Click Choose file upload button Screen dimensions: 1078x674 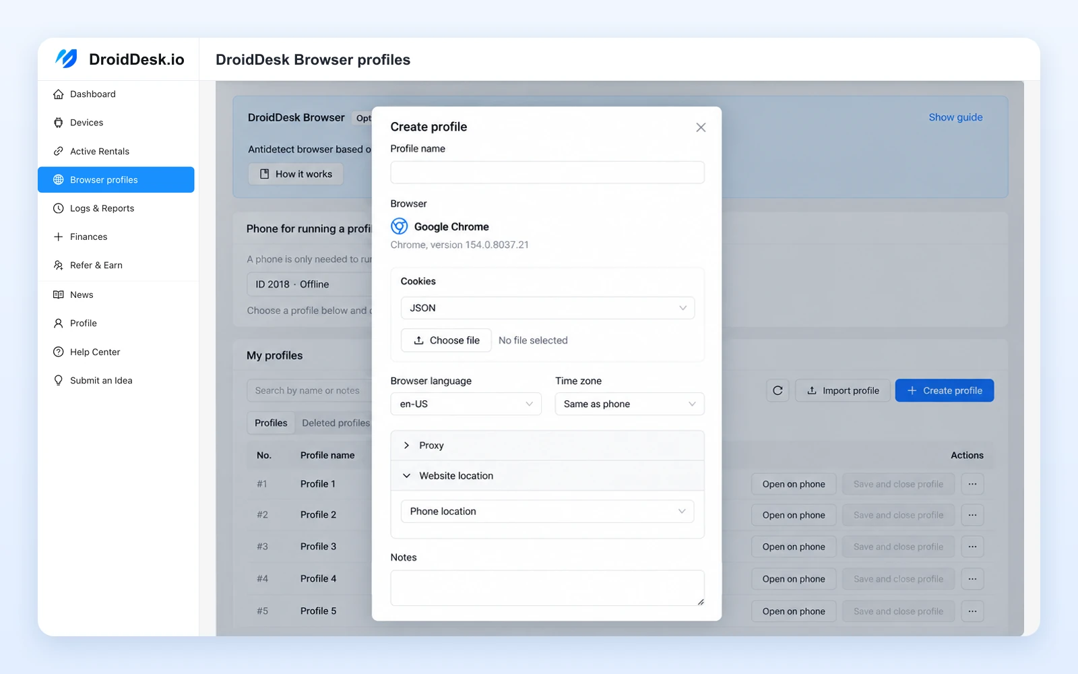[x=446, y=340]
